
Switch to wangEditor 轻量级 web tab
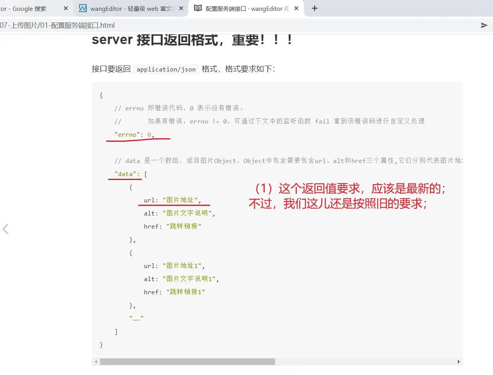point(131,8)
